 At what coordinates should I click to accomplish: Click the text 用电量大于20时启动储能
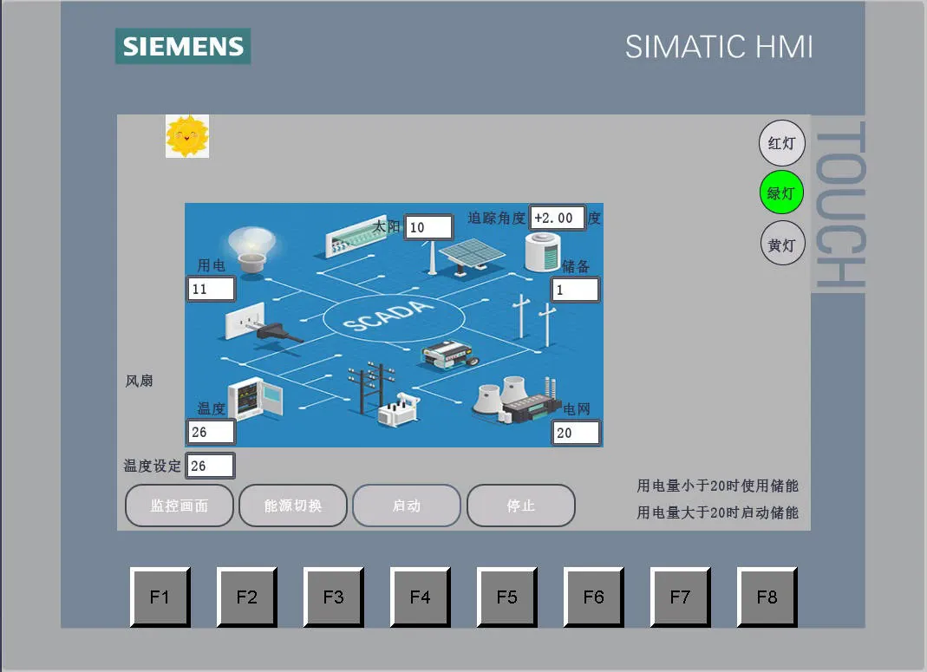pyautogui.click(x=718, y=512)
